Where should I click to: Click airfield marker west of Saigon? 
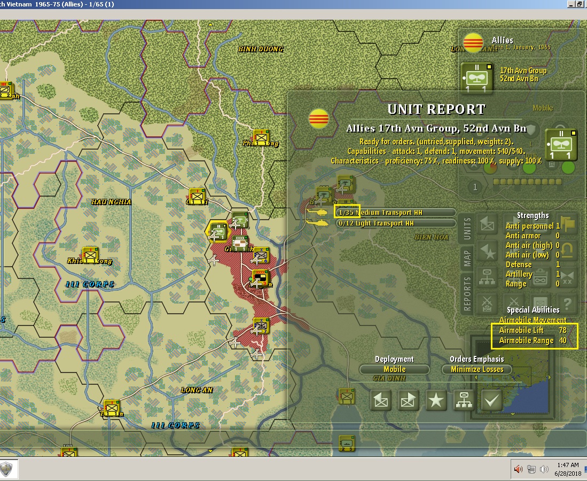click(214, 260)
